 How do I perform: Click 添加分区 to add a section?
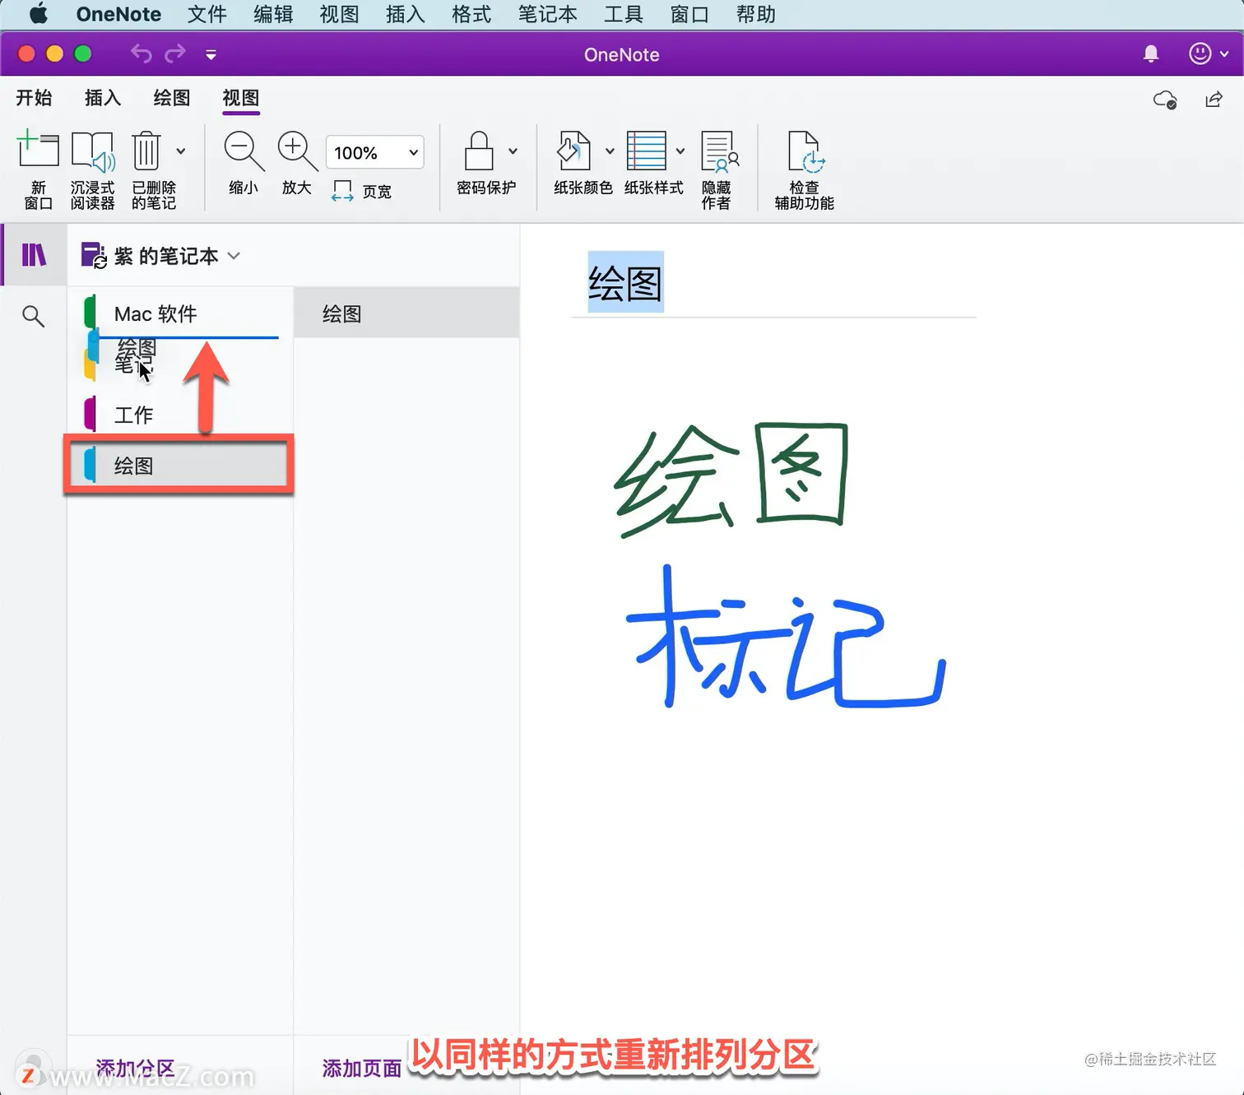pyautogui.click(x=136, y=1068)
